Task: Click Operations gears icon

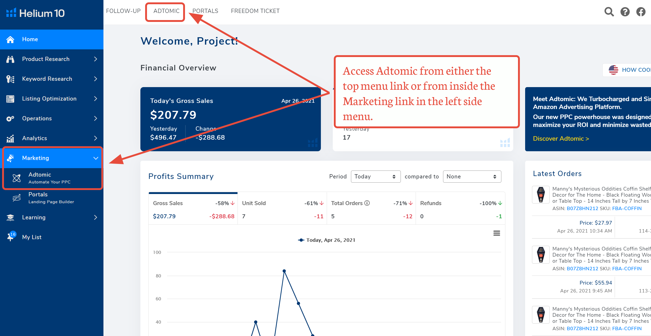Action: point(10,119)
